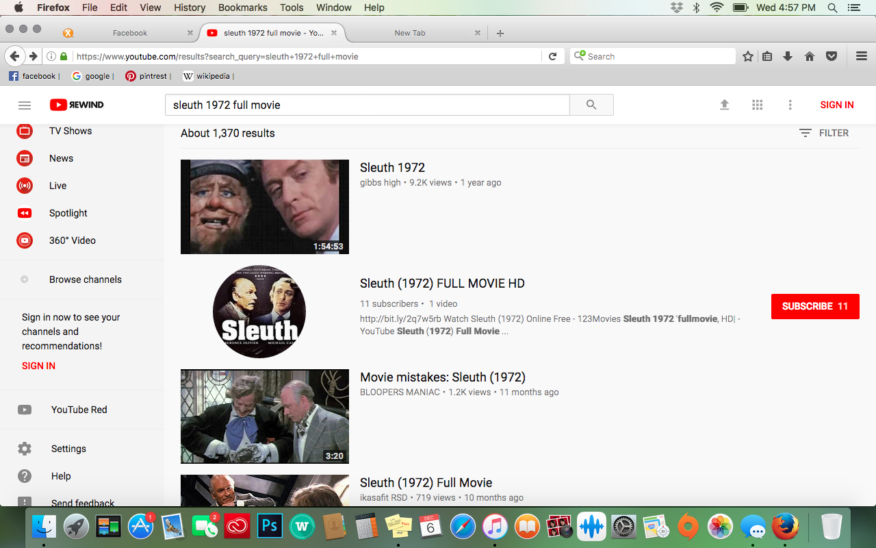Reload the page with the refresh icon
Viewport: 876px width, 548px height.
552,56
